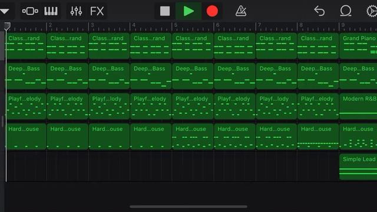
Task: Select the Grand Piano region
Action: (358, 46)
